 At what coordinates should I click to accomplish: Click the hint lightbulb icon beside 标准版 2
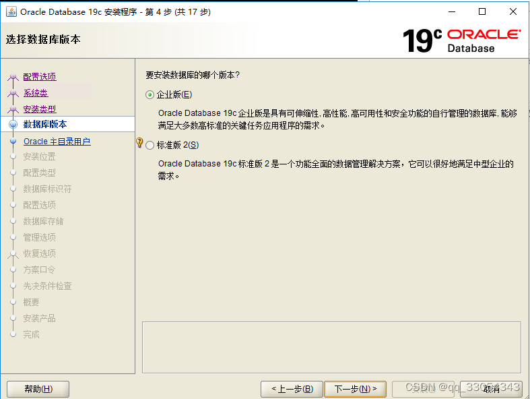pyautogui.click(x=139, y=142)
